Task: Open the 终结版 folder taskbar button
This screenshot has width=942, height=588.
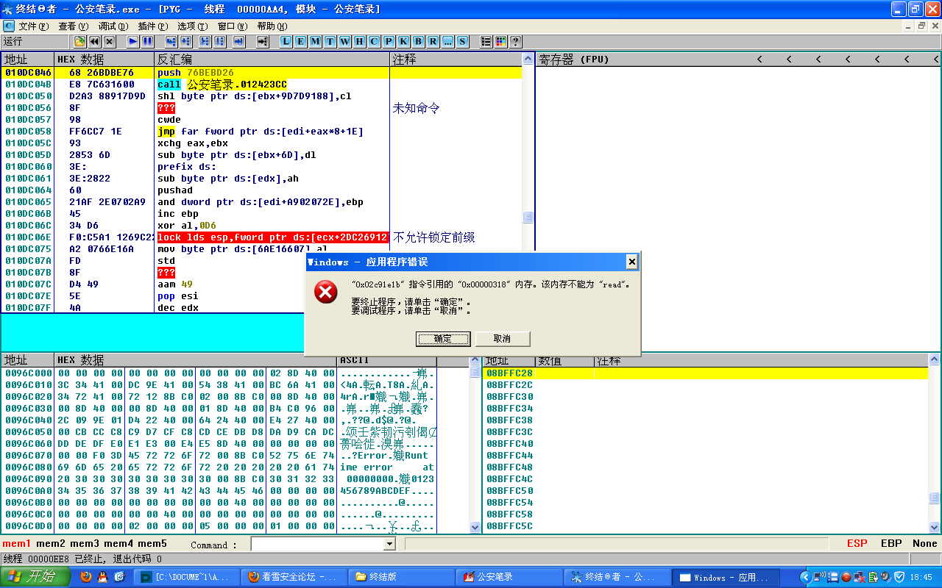Action: coord(400,577)
